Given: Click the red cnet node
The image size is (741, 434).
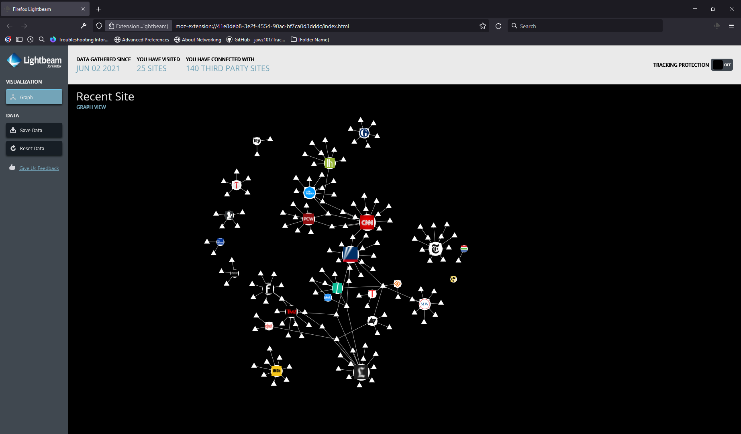Looking at the screenshot, I should pos(269,326).
